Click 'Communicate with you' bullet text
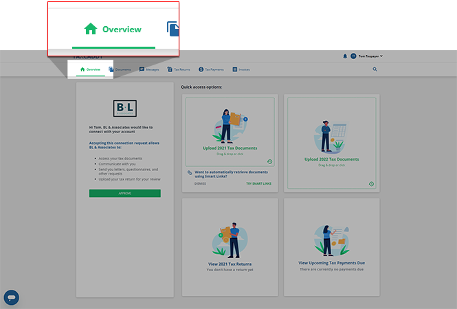The image size is (457, 309). pyautogui.click(x=117, y=164)
